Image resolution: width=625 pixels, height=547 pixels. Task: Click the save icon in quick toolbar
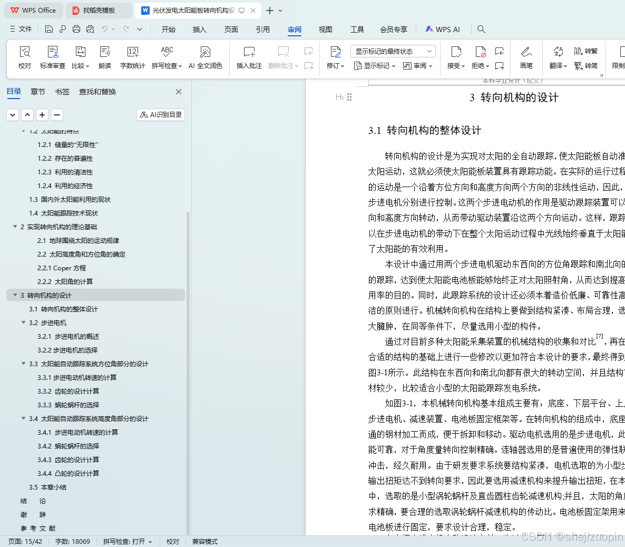[x=48, y=29]
